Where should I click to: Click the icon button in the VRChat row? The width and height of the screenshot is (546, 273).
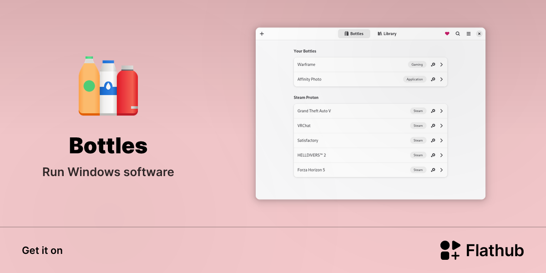coord(433,126)
